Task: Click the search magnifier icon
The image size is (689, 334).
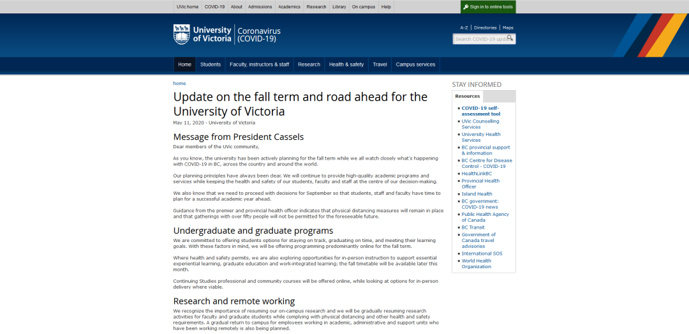Action: 510,38
